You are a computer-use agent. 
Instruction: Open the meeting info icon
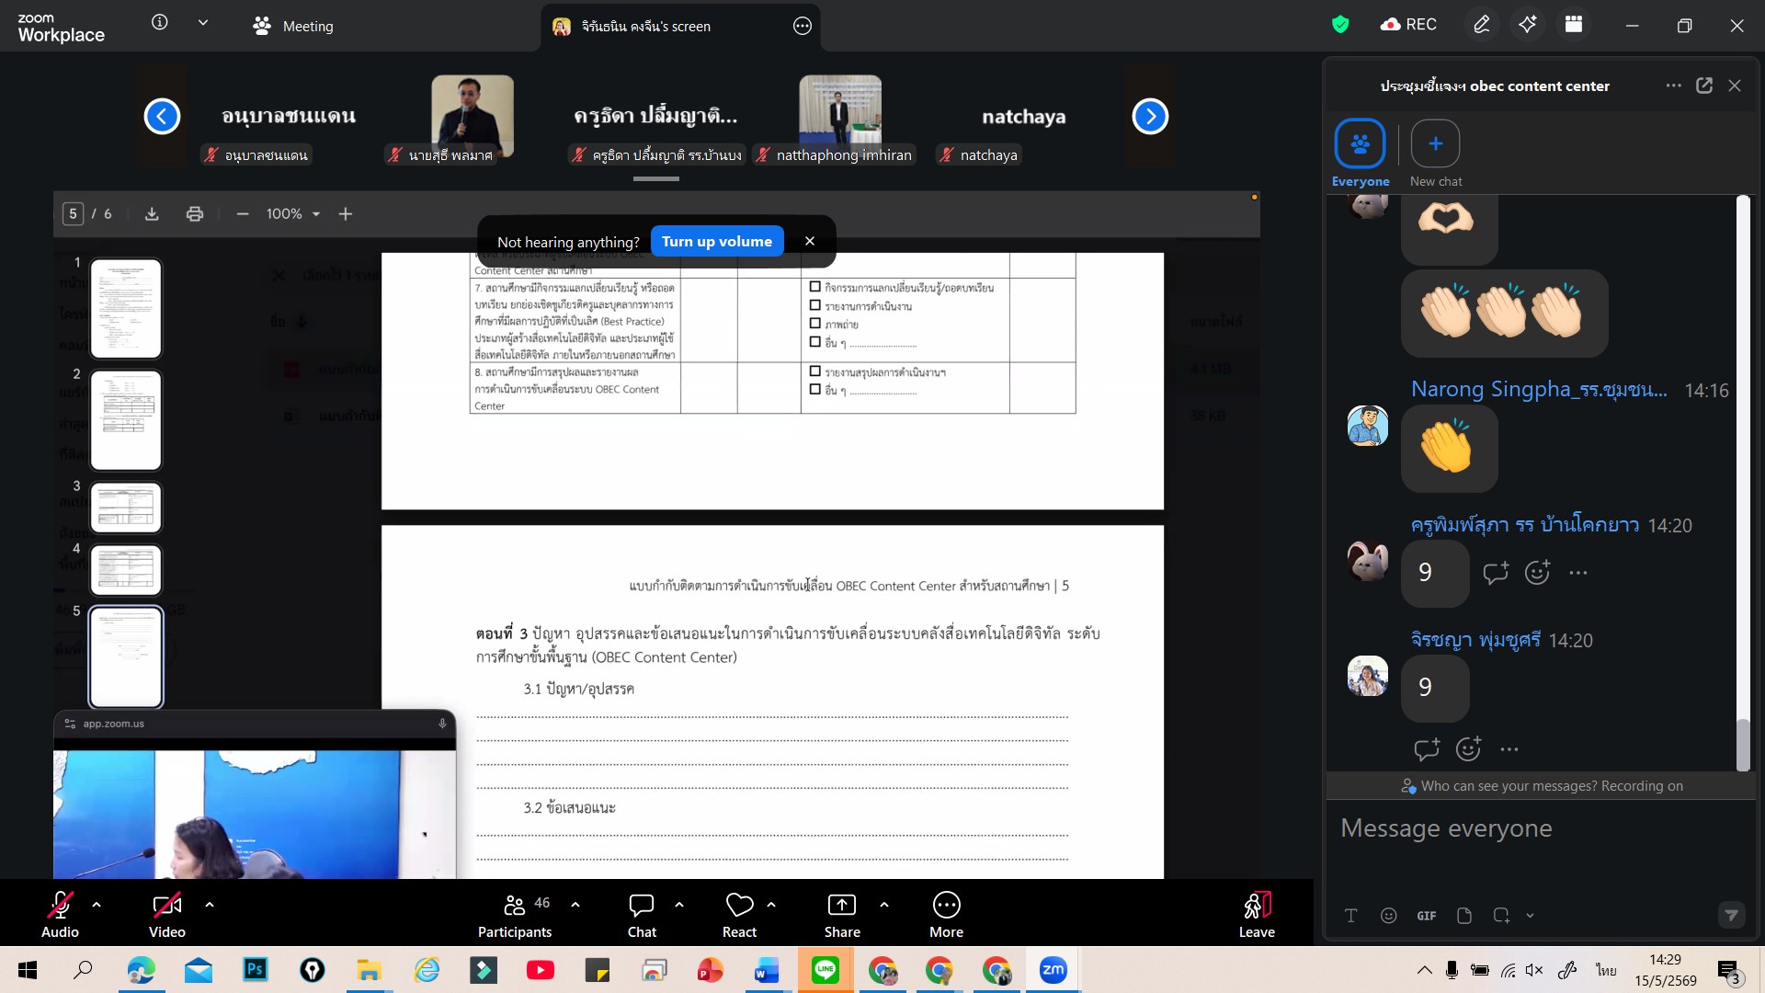click(x=160, y=23)
